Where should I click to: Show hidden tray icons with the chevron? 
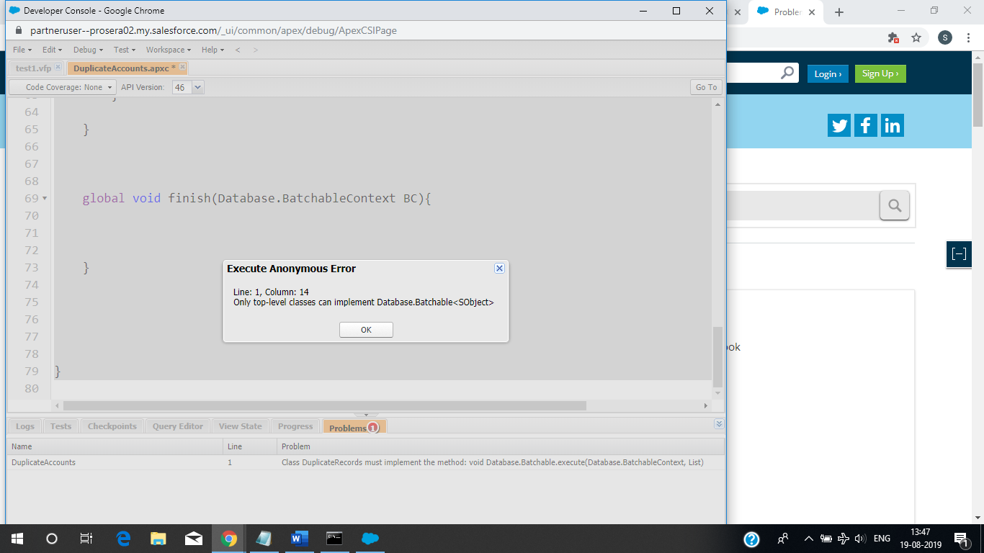coord(809,539)
